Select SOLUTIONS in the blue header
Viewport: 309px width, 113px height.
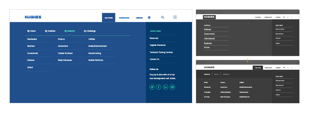coord(108,18)
